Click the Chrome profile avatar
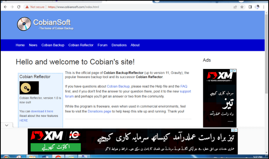 257,7
